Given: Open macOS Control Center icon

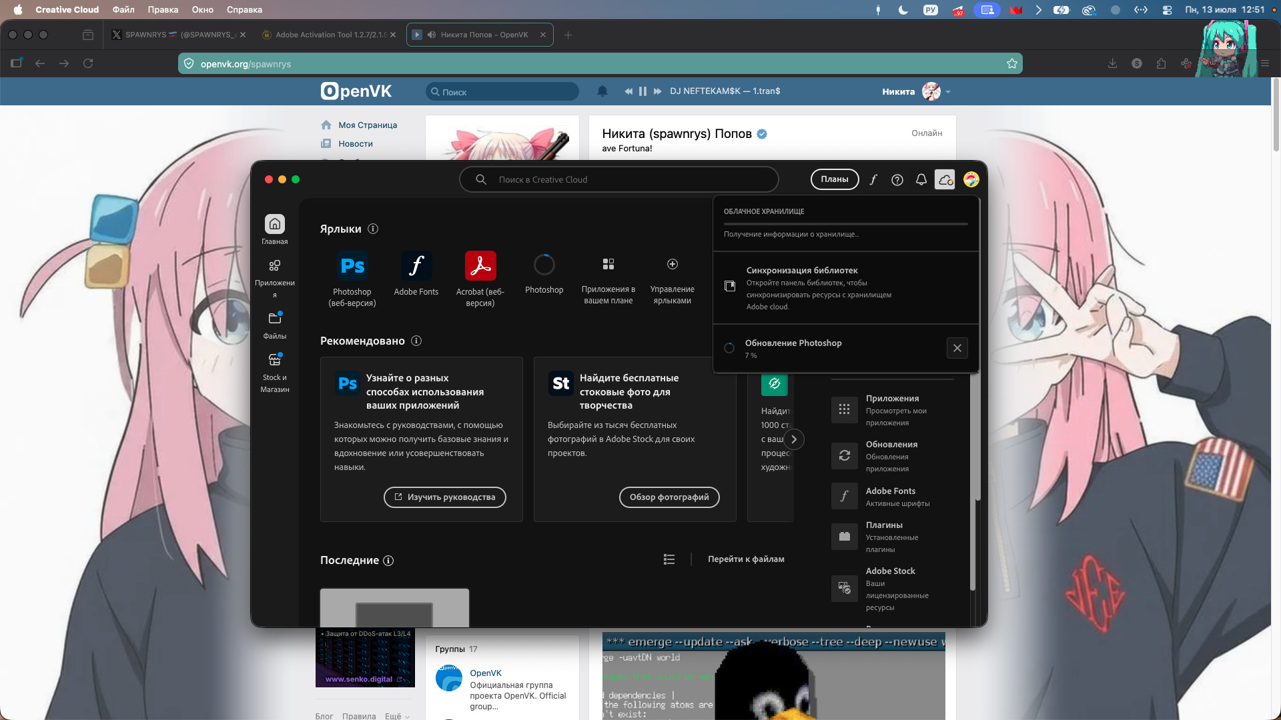Looking at the screenshot, I should [x=1167, y=9].
